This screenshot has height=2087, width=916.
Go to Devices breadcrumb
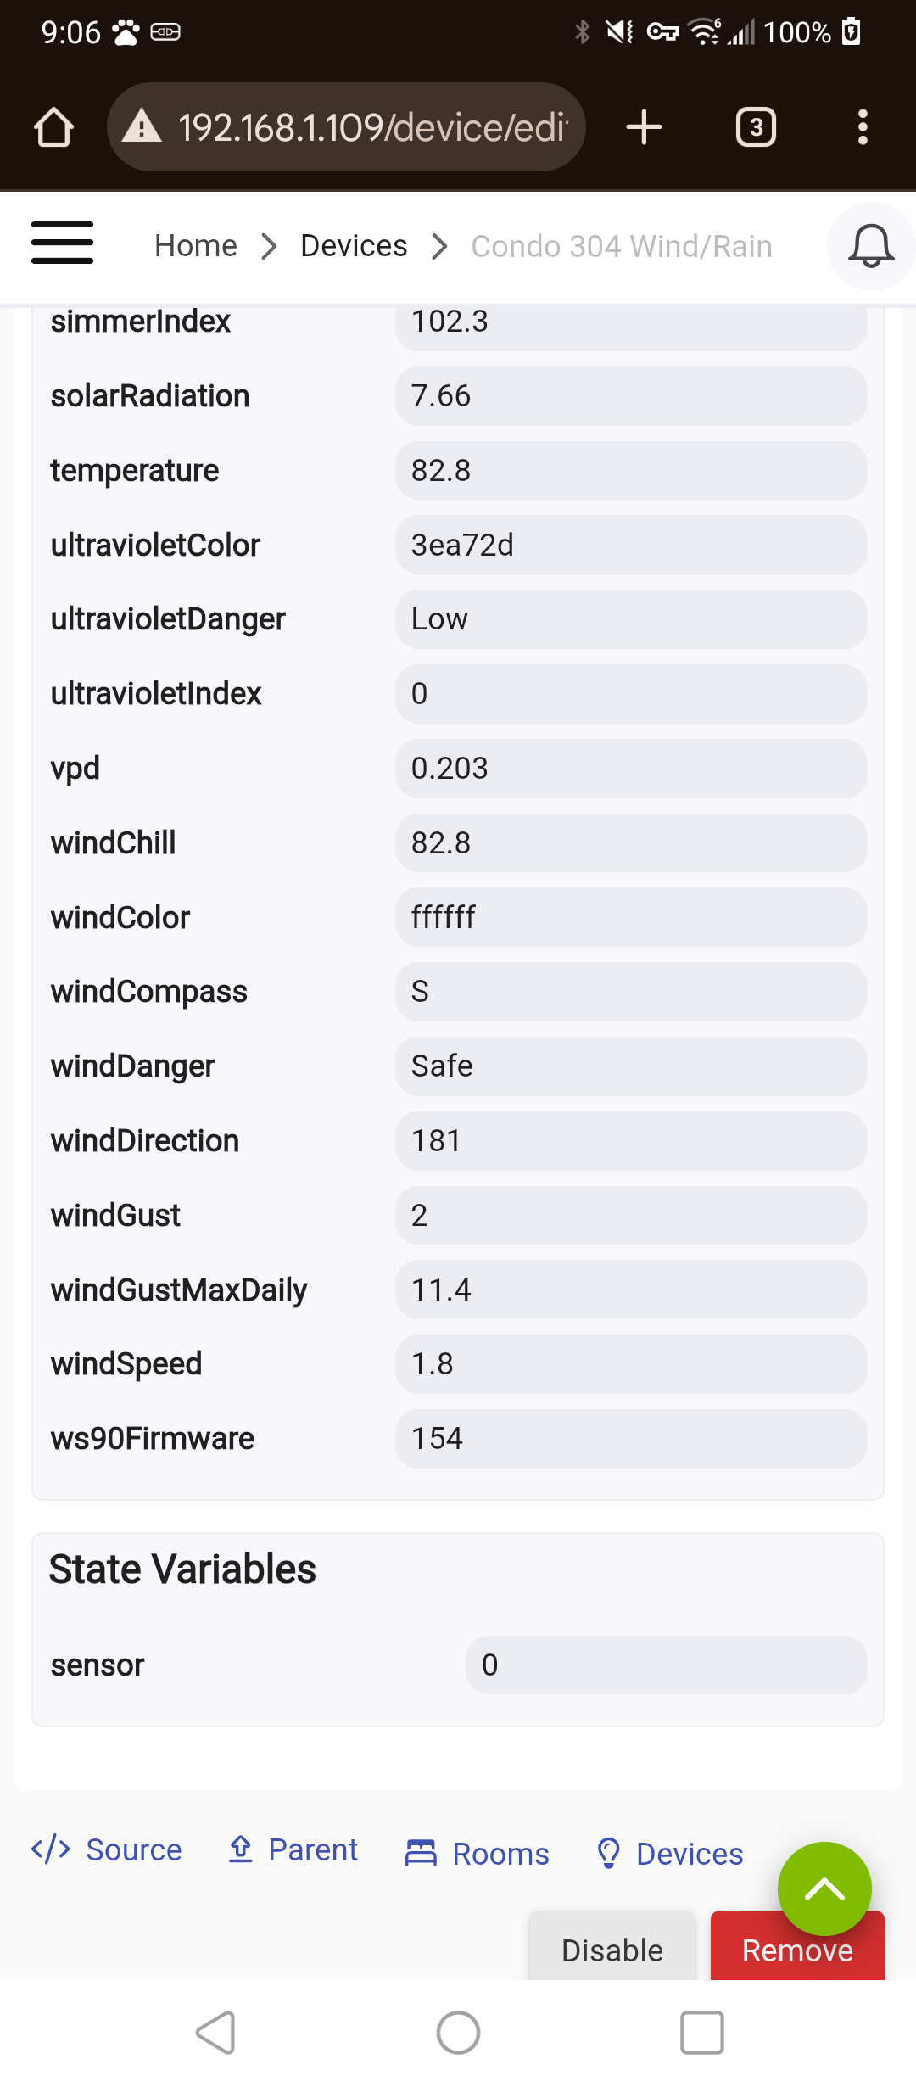point(354,246)
